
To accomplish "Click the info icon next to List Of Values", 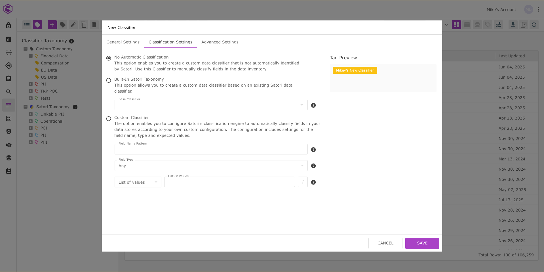I will tap(313, 182).
